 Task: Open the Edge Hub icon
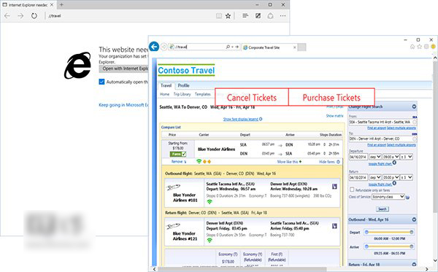pos(245,16)
